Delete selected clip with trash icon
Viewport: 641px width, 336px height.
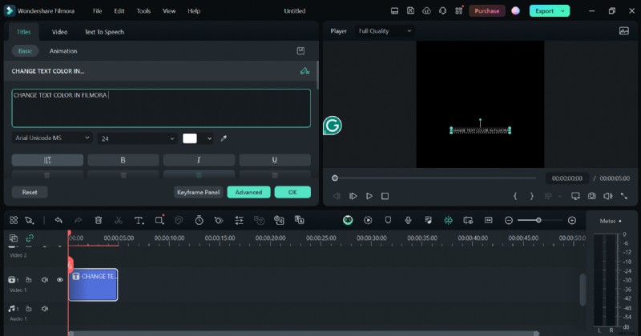click(99, 221)
